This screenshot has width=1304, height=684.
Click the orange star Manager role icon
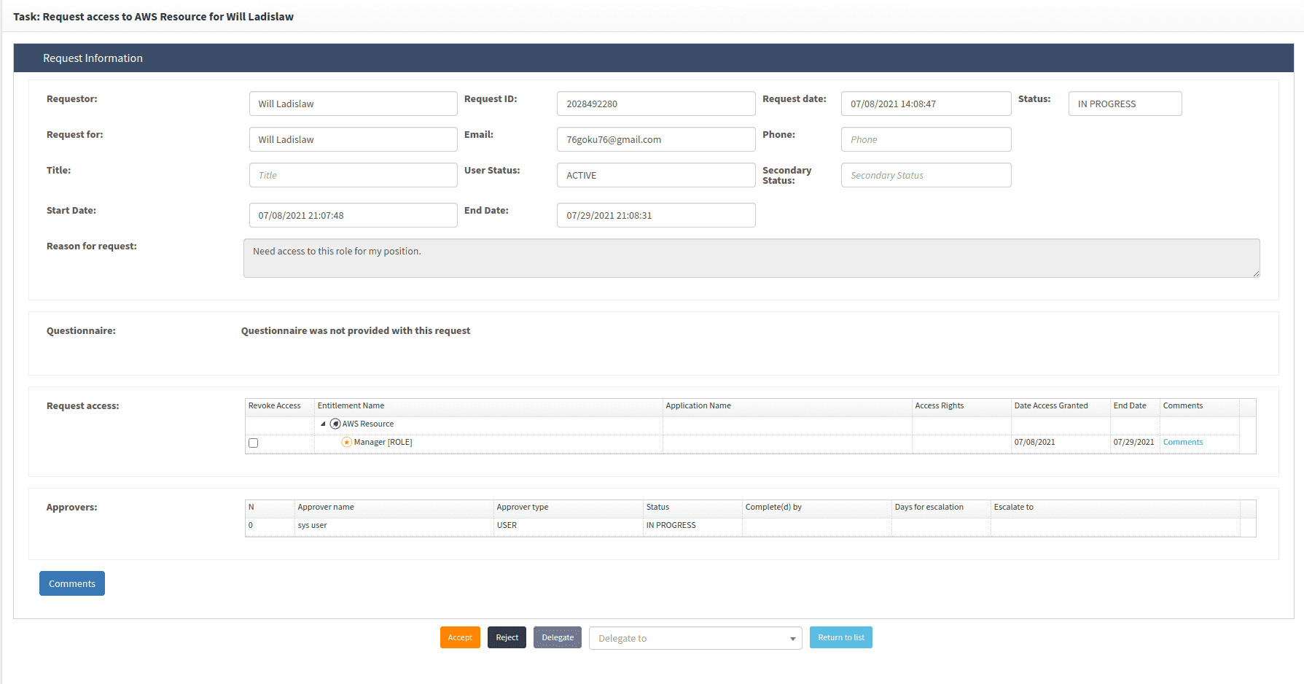pyautogui.click(x=347, y=443)
